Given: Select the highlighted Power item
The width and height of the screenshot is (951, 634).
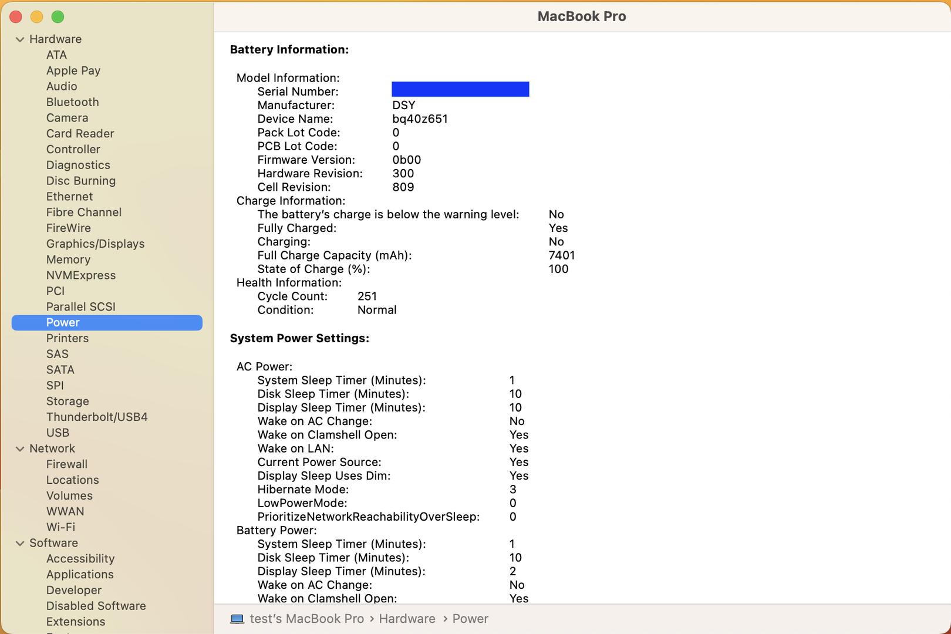Looking at the screenshot, I should [63, 322].
